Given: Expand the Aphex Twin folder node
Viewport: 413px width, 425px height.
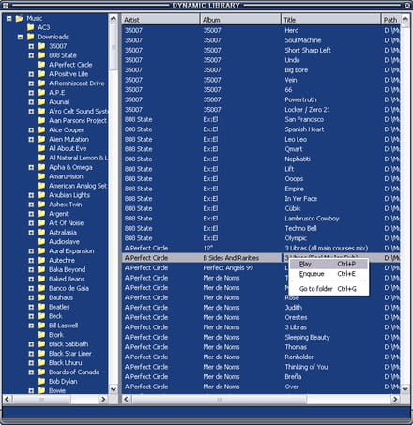Looking at the screenshot, I should pos(31,205).
